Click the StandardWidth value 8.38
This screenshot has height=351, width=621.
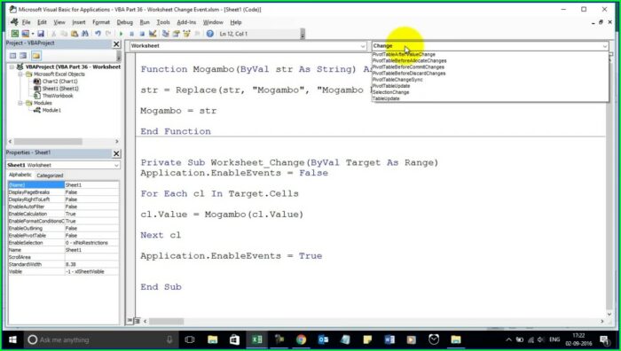pyautogui.click(x=91, y=264)
